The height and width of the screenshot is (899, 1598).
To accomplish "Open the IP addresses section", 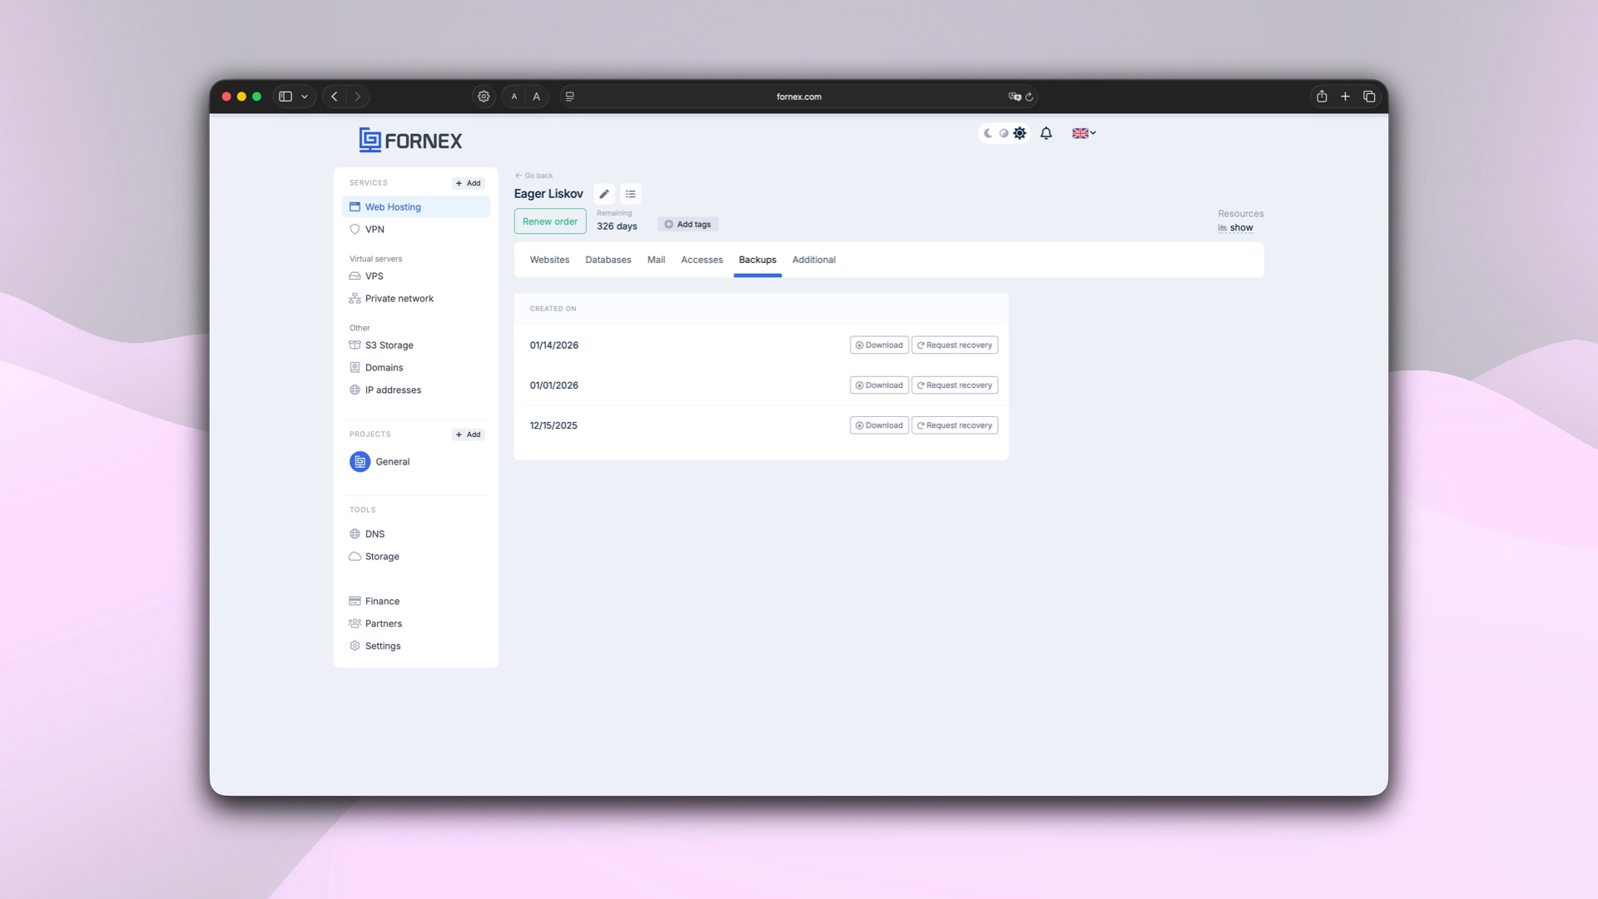I will click(393, 390).
